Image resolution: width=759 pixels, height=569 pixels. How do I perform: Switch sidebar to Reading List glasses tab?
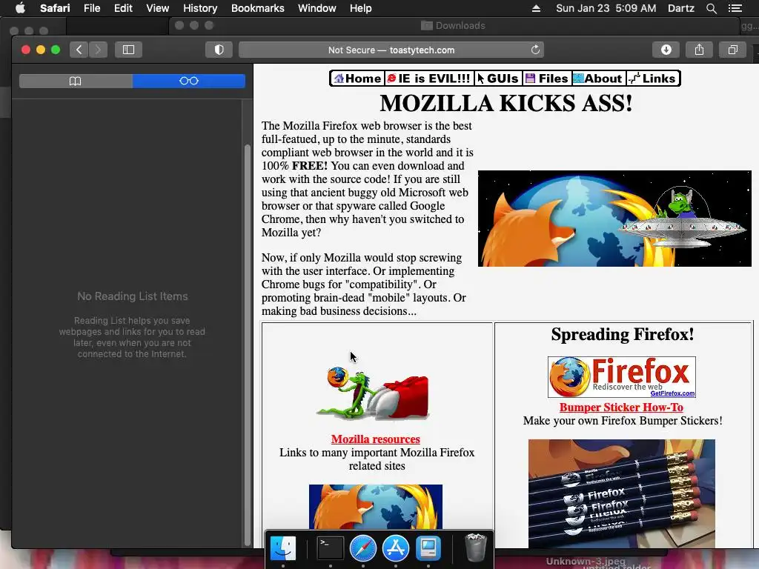189,81
